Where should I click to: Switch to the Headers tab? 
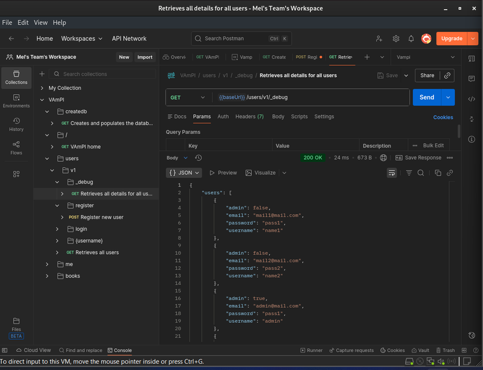tap(249, 116)
